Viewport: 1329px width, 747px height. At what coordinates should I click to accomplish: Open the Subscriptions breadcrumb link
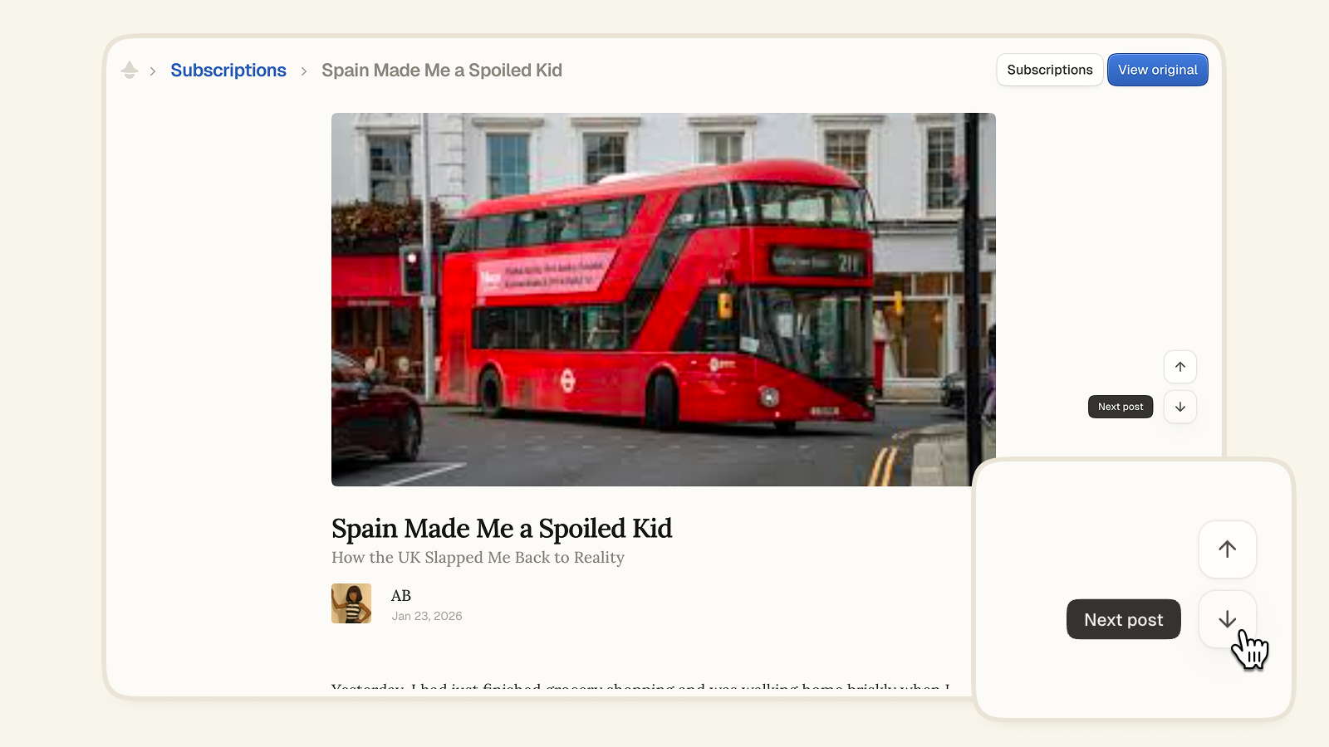tap(228, 71)
